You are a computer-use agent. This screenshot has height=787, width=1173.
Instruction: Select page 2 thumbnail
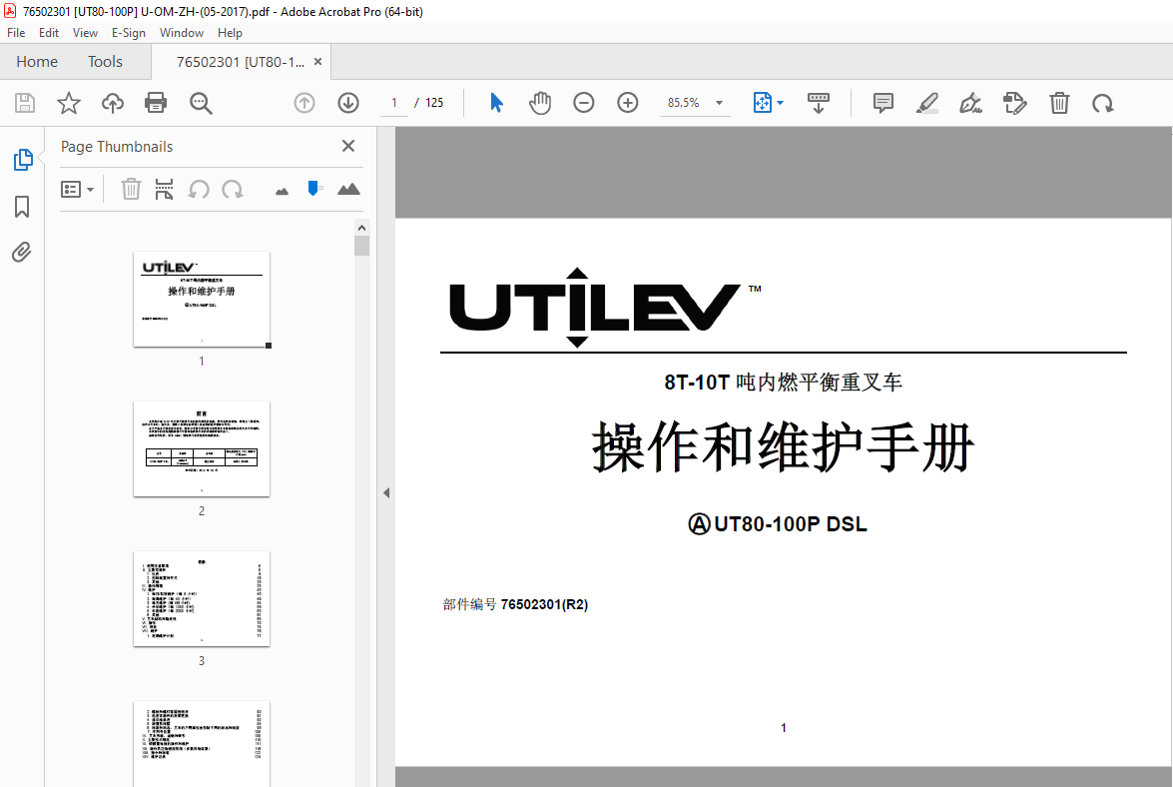coord(202,448)
